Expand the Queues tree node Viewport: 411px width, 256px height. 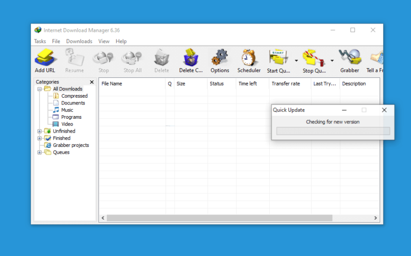(x=40, y=152)
